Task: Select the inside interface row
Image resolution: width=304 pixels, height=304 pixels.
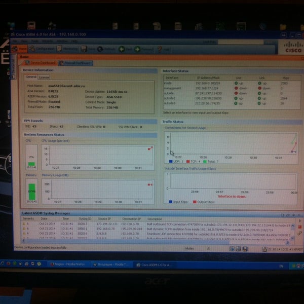Action: 232,83
